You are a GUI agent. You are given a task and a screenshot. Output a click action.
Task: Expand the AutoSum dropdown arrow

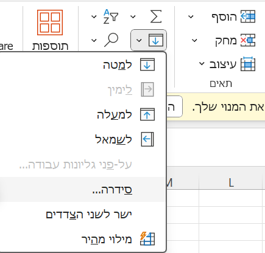coord(133,16)
